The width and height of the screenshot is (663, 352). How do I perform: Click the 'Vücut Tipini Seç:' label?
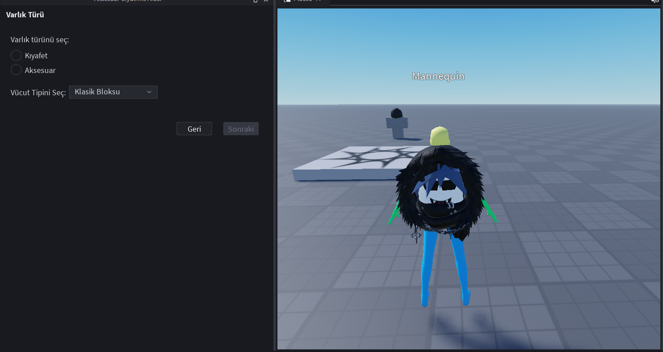[x=38, y=93]
